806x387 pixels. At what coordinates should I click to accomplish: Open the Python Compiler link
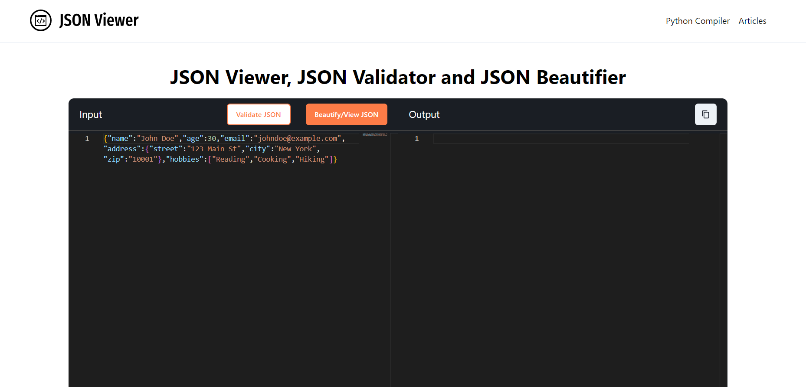pyautogui.click(x=698, y=21)
